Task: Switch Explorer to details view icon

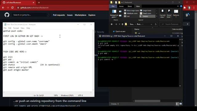Action: click(177, 104)
